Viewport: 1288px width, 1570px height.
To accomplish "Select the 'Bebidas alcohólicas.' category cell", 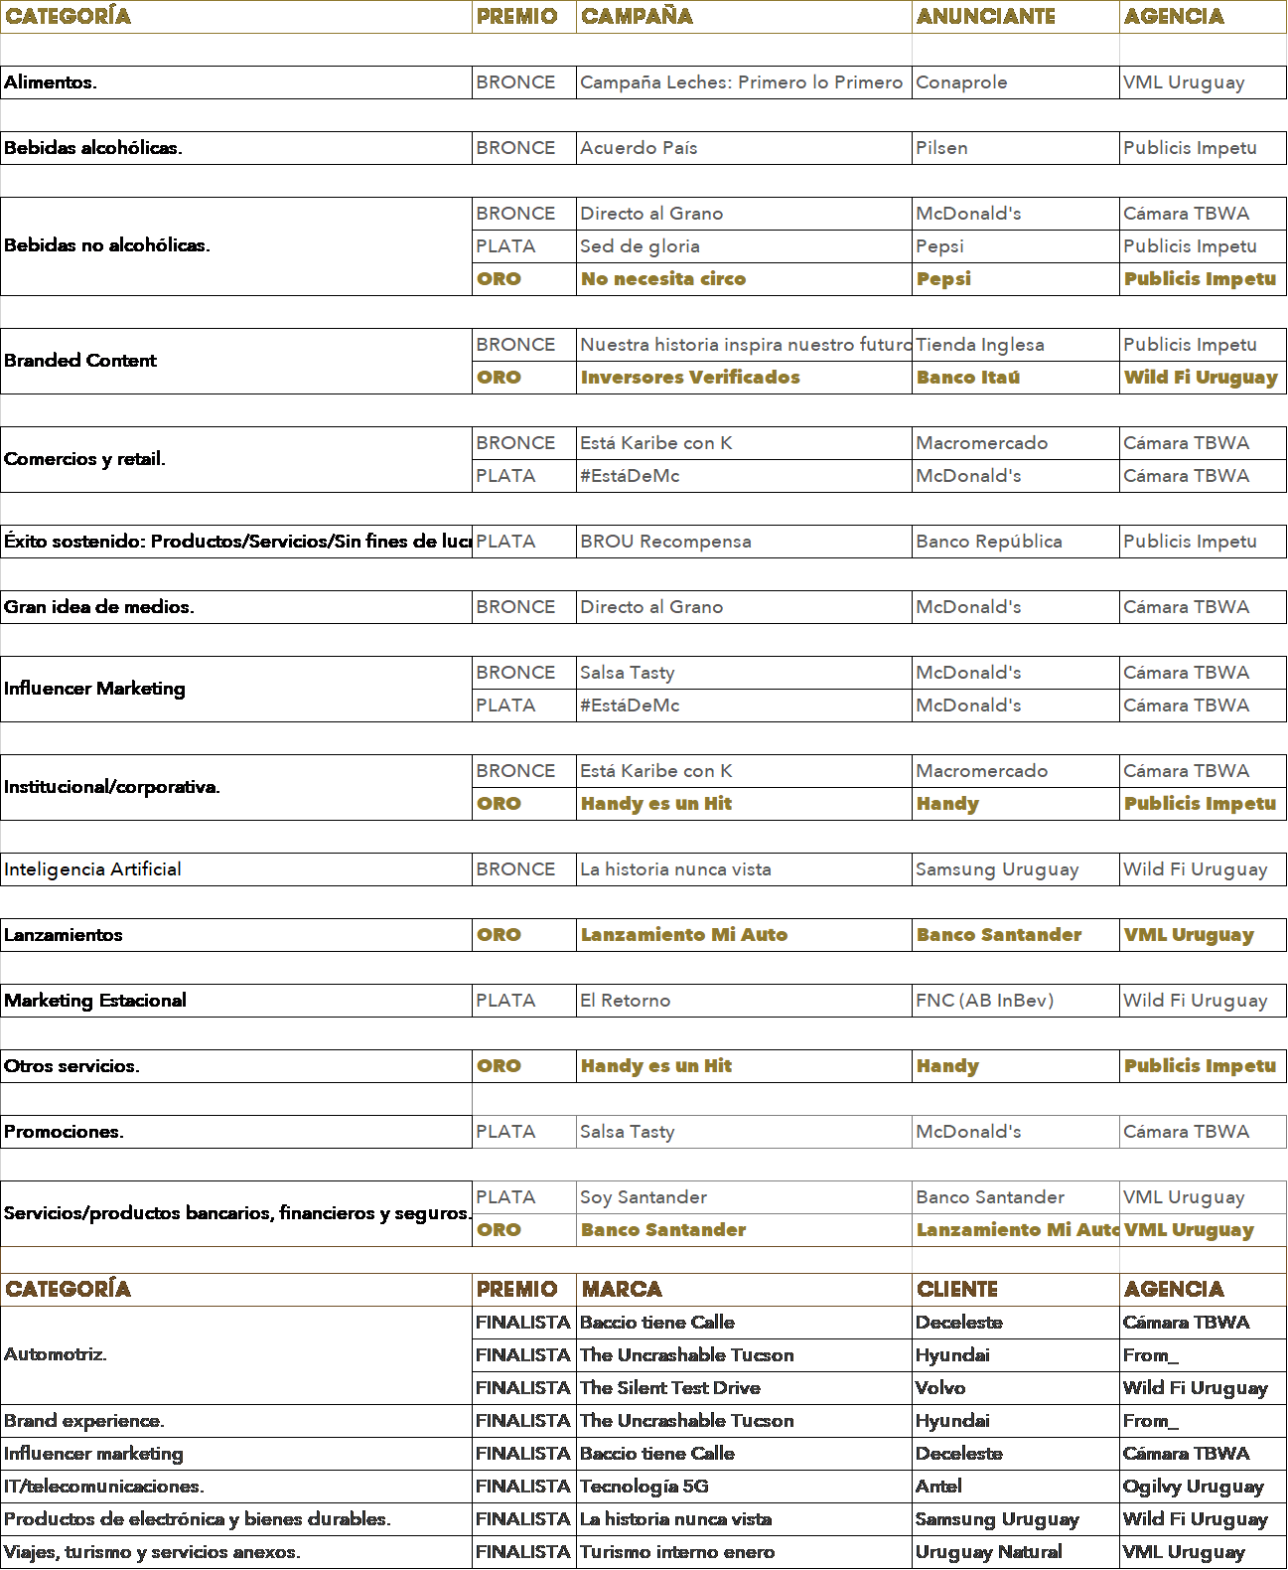I will point(236,148).
